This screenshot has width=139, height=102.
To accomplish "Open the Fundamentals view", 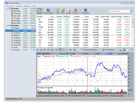I will [x=48, y=11].
